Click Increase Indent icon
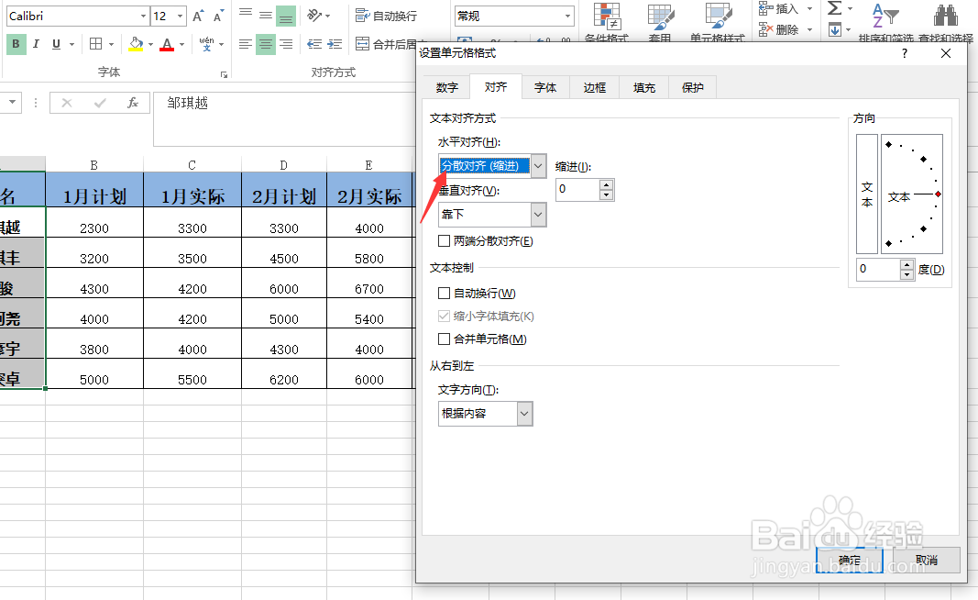 pos(335,44)
